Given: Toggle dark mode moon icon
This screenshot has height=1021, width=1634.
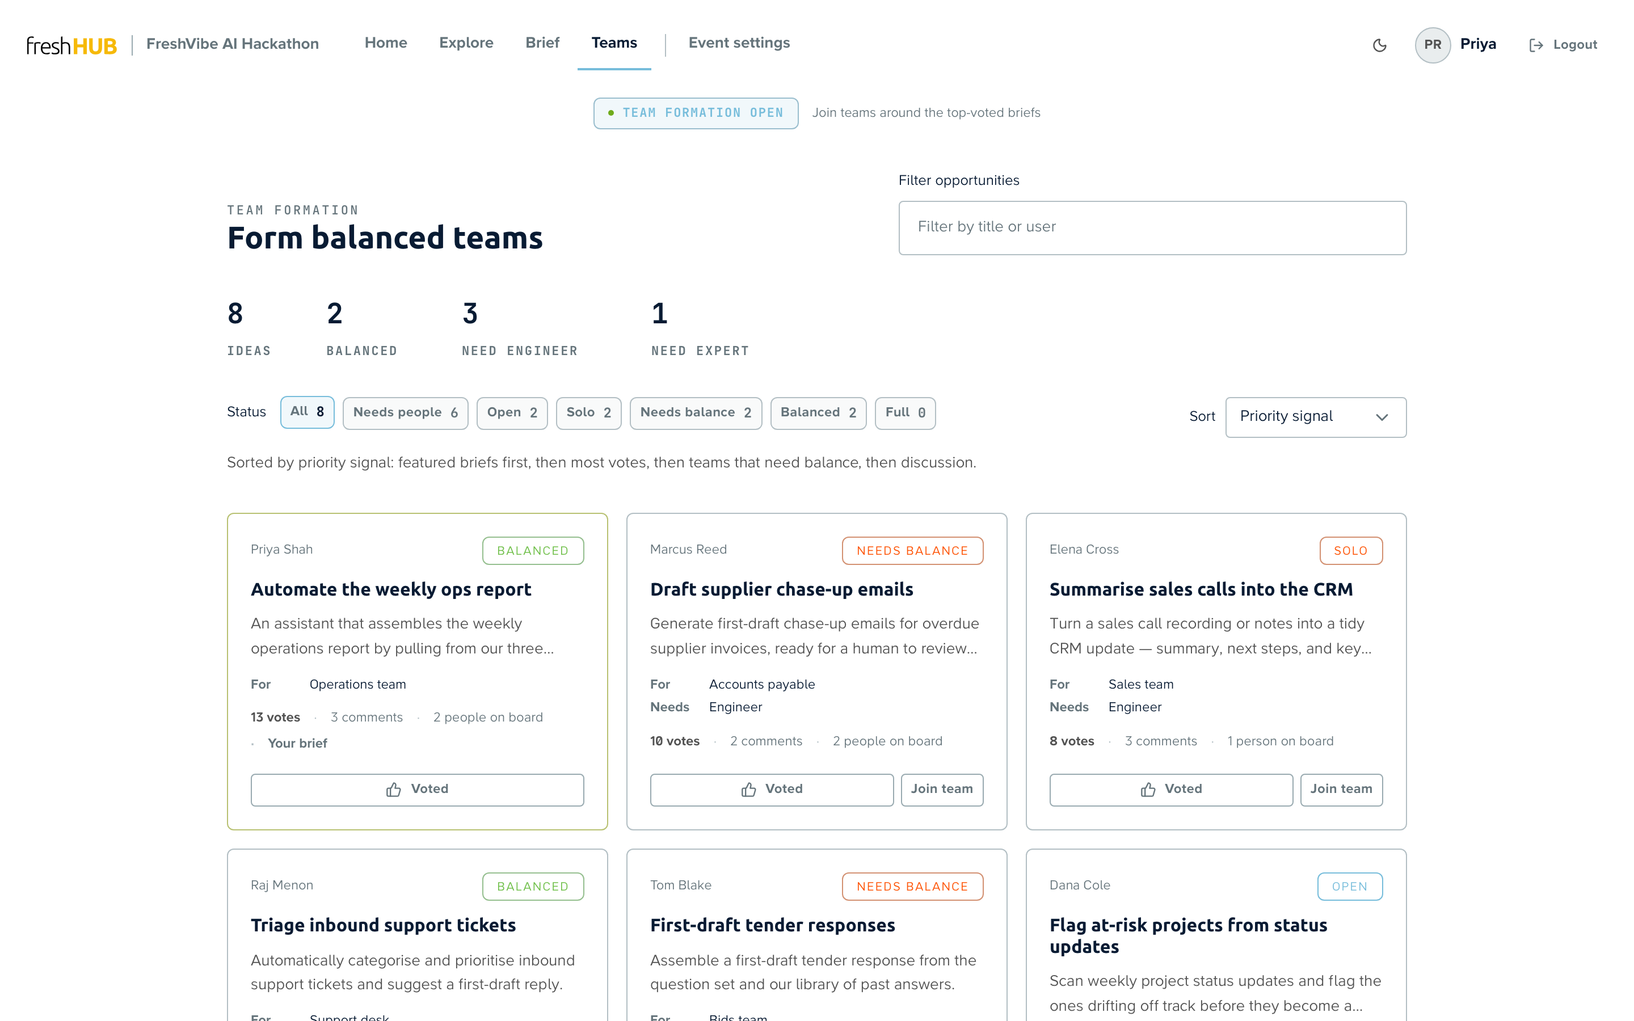Looking at the screenshot, I should point(1379,45).
